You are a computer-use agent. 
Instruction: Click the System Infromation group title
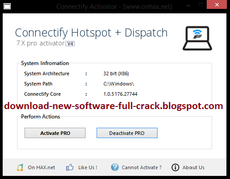click(x=45, y=63)
